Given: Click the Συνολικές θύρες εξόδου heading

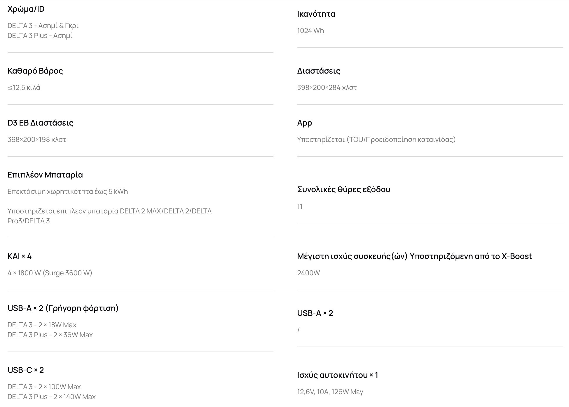Looking at the screenshot, I should (x=343, y=189).
